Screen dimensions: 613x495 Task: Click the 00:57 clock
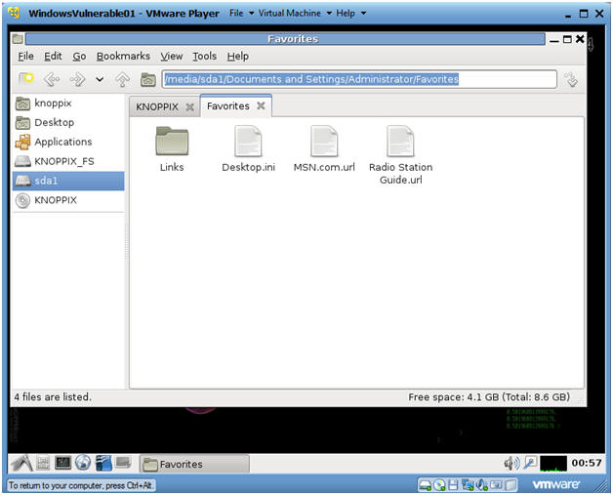[x=587, y=464]
